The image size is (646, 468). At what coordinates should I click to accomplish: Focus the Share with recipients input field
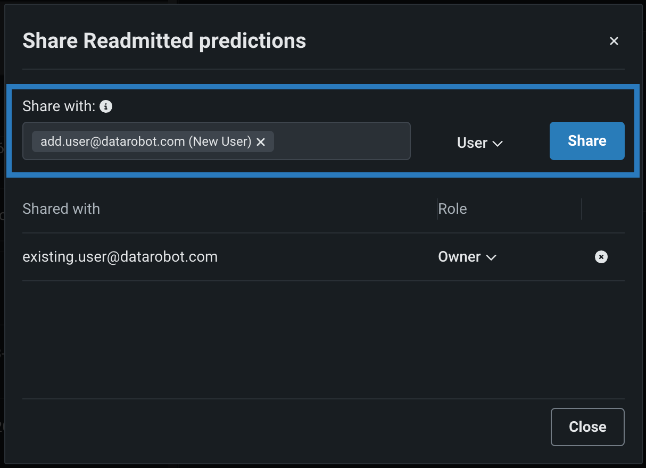[x=341, y=141]
